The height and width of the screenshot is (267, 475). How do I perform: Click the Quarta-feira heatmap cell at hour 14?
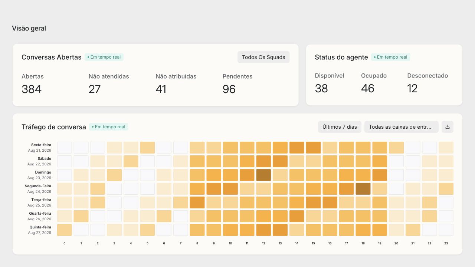[x=297, y=216]
